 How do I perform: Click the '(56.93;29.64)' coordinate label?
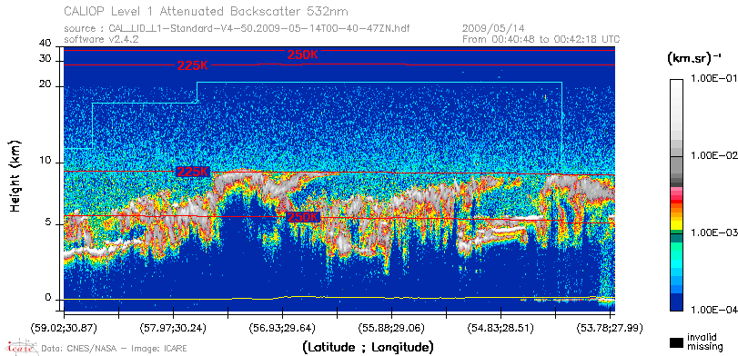(282, 327)
